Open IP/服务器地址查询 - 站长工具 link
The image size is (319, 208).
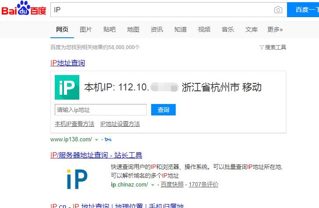coord(96,155)
